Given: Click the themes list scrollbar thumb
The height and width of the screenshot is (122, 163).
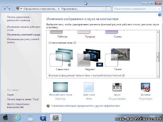Looking at the screenshot, I should (x=158, y=57).
